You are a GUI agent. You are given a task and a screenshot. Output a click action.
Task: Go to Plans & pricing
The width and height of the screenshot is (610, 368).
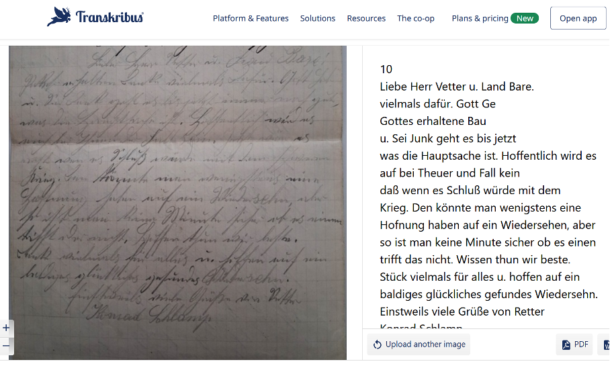tap(480, 18)
